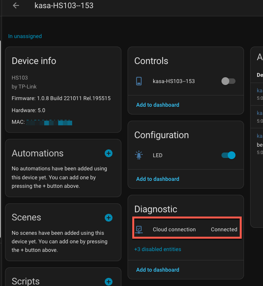Click the Diagnostic heading

click(x=156, y=209)
